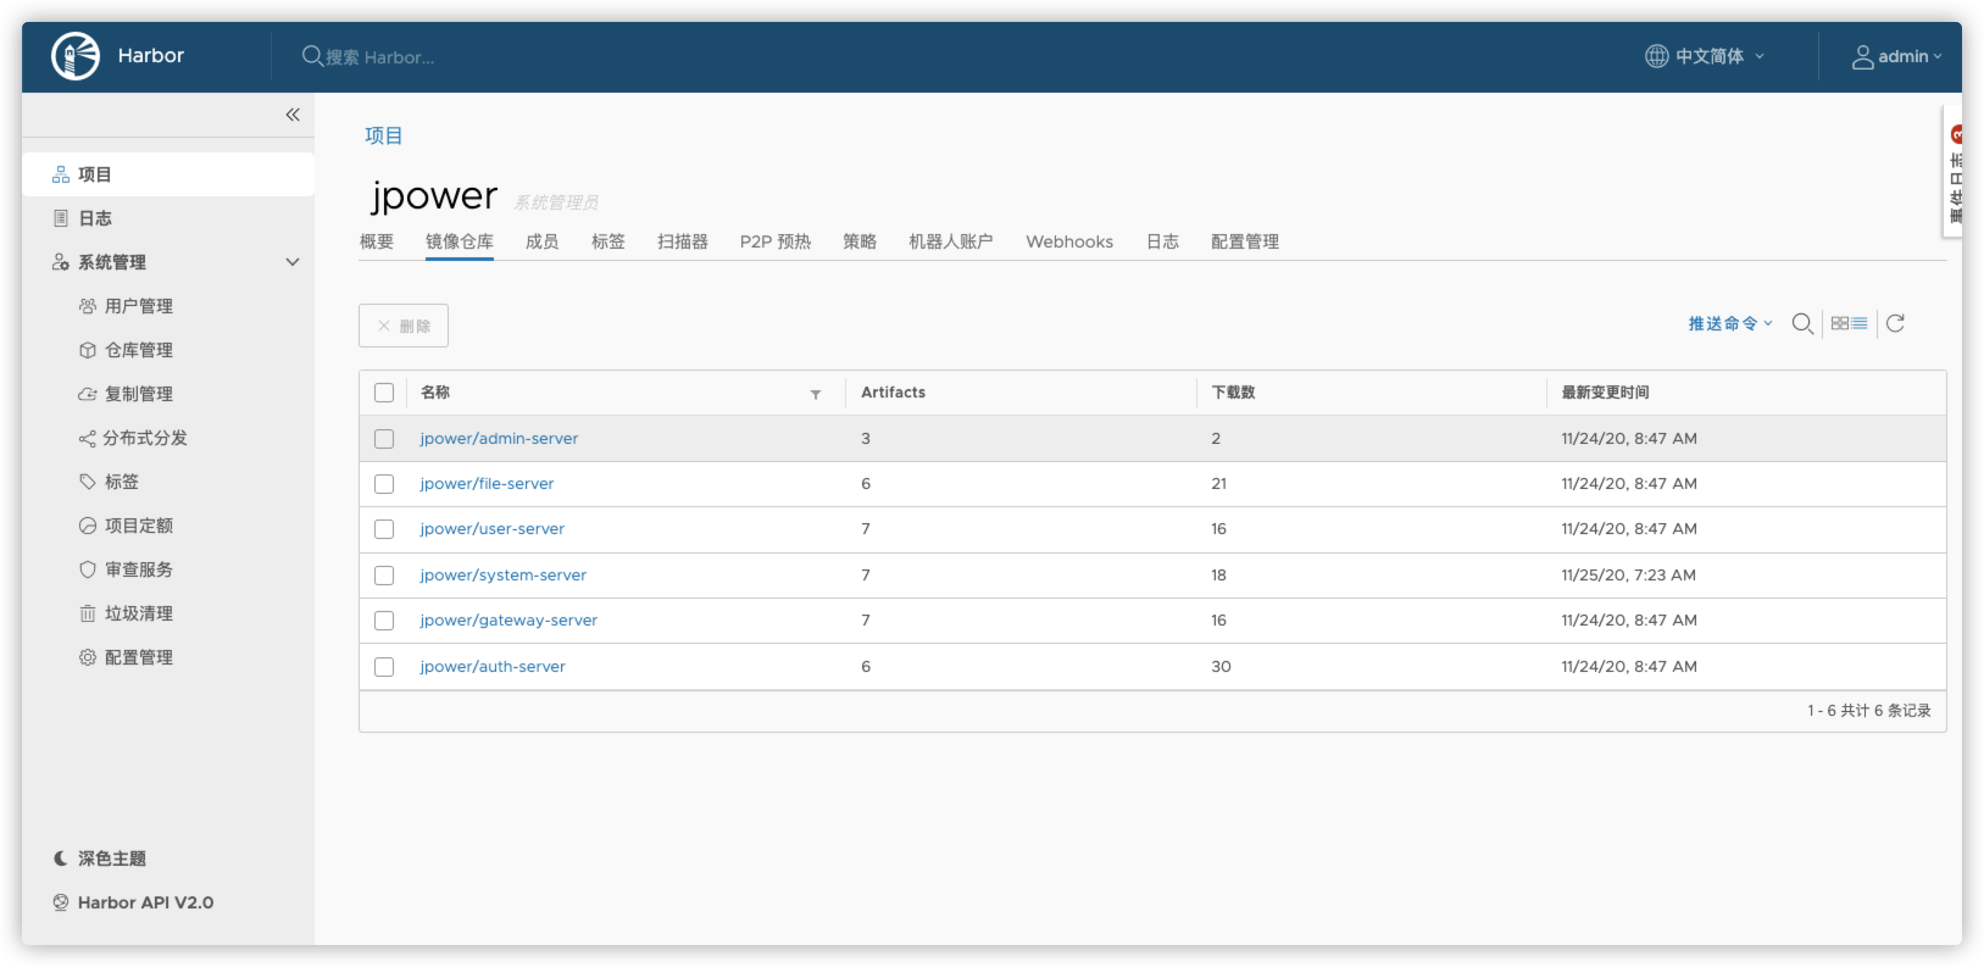
Task: Click the globe language icon
Action: pos(1656,56)
